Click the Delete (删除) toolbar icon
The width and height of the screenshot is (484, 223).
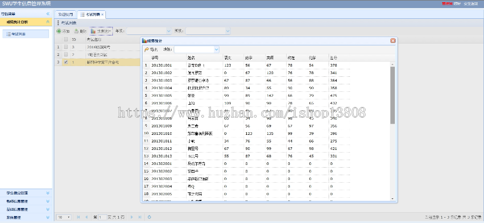point(76,31)
